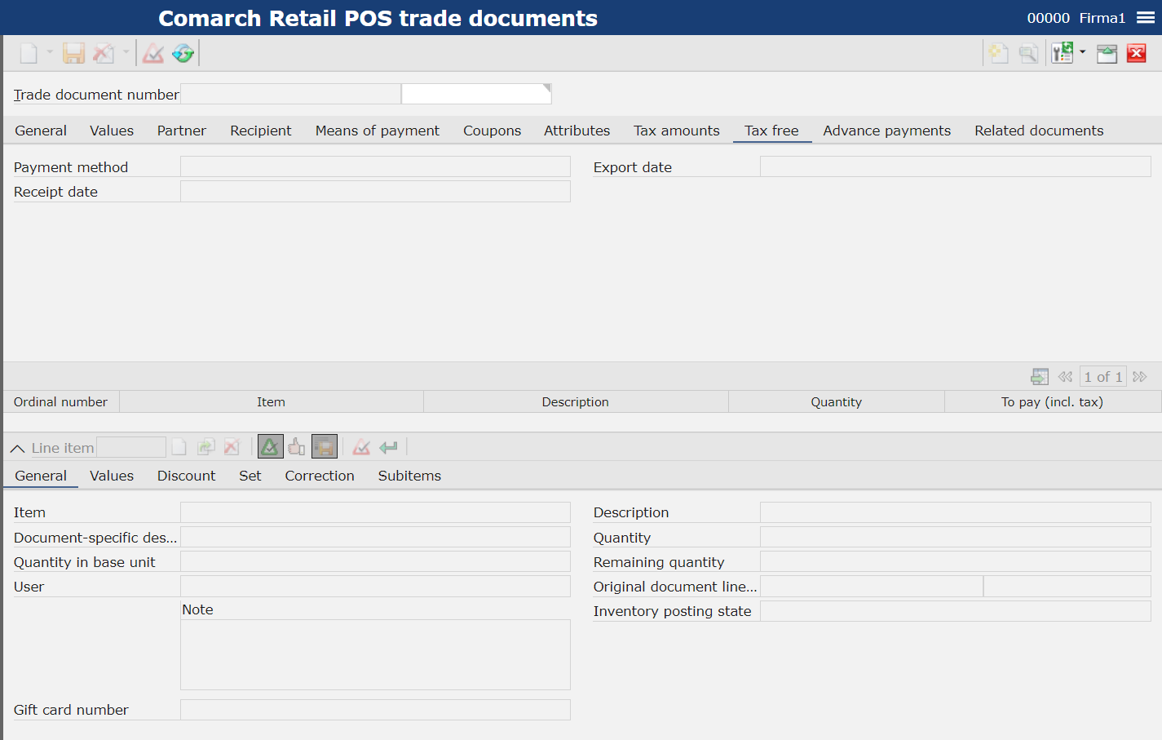Image resolution: width=1162 pixels, height=740 pixels.
Task: Open the Discount tab
Action: 186,476
